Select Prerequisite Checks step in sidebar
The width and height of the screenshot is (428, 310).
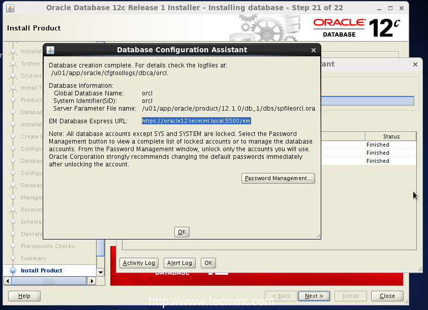click(47, 246)
